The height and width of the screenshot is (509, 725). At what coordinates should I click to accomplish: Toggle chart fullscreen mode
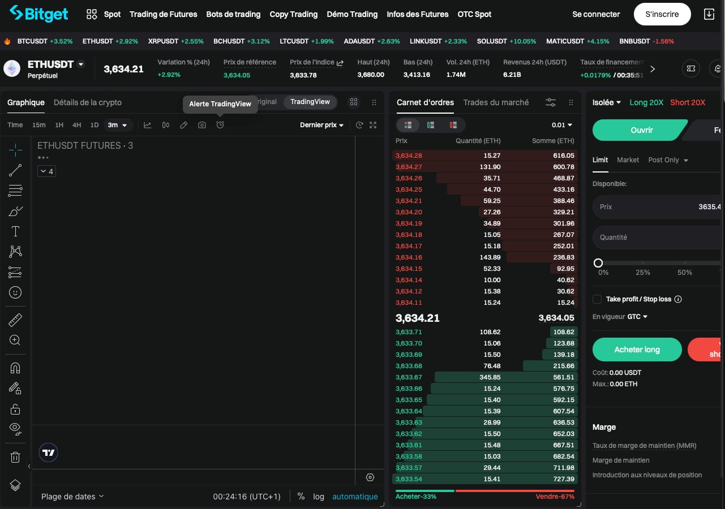[x=373, y=125]
